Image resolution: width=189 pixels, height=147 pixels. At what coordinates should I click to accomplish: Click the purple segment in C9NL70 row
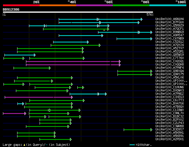point(14,114)
